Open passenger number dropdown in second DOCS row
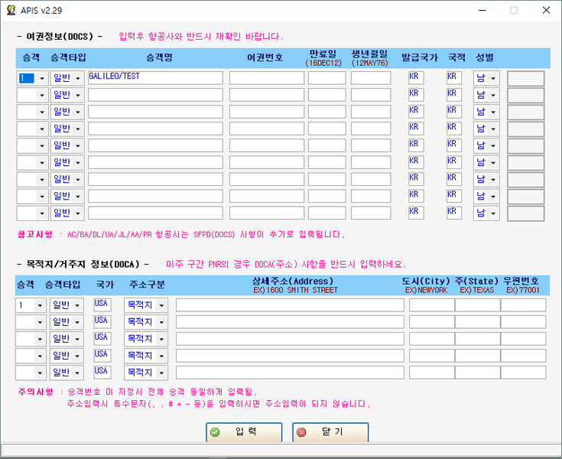The height and width of the screenshot is (459, 562). tap(41, 95)
